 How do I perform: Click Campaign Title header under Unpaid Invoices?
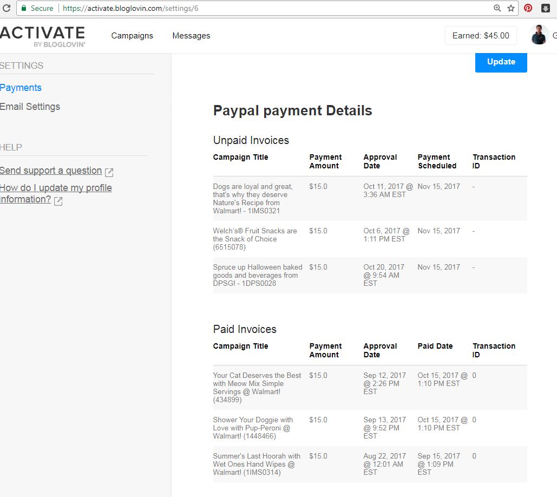240,158
